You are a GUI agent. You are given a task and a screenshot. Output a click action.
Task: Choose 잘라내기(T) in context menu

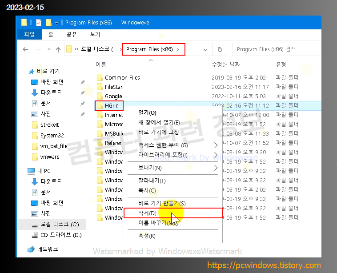173,181
